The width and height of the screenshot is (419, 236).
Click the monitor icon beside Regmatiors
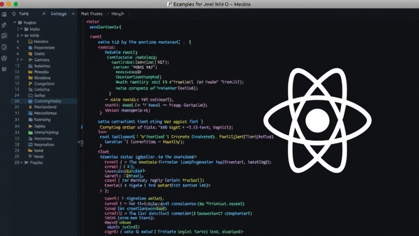pyautogui.click(x=30, y=145)
